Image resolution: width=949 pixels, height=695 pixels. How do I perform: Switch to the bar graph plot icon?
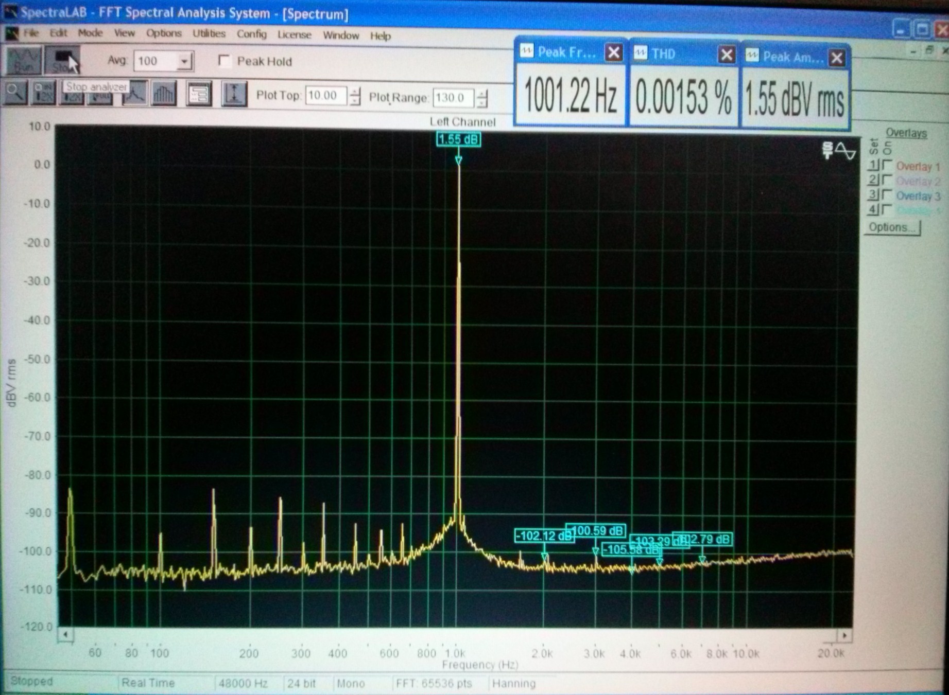164,94
